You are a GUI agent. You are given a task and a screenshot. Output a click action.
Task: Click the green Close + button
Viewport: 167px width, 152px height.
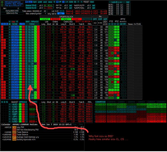click(x=66, y=19)
